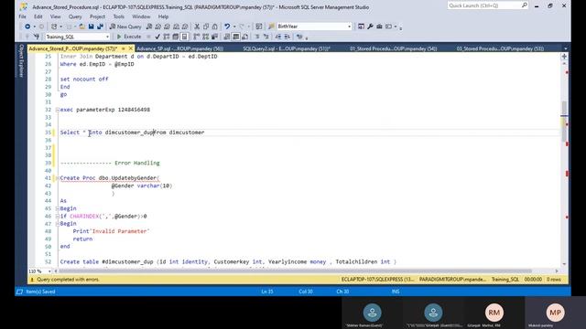Open the Object Explorer side panel tab
Screen dimensions: 586x329
pos(21,61)
